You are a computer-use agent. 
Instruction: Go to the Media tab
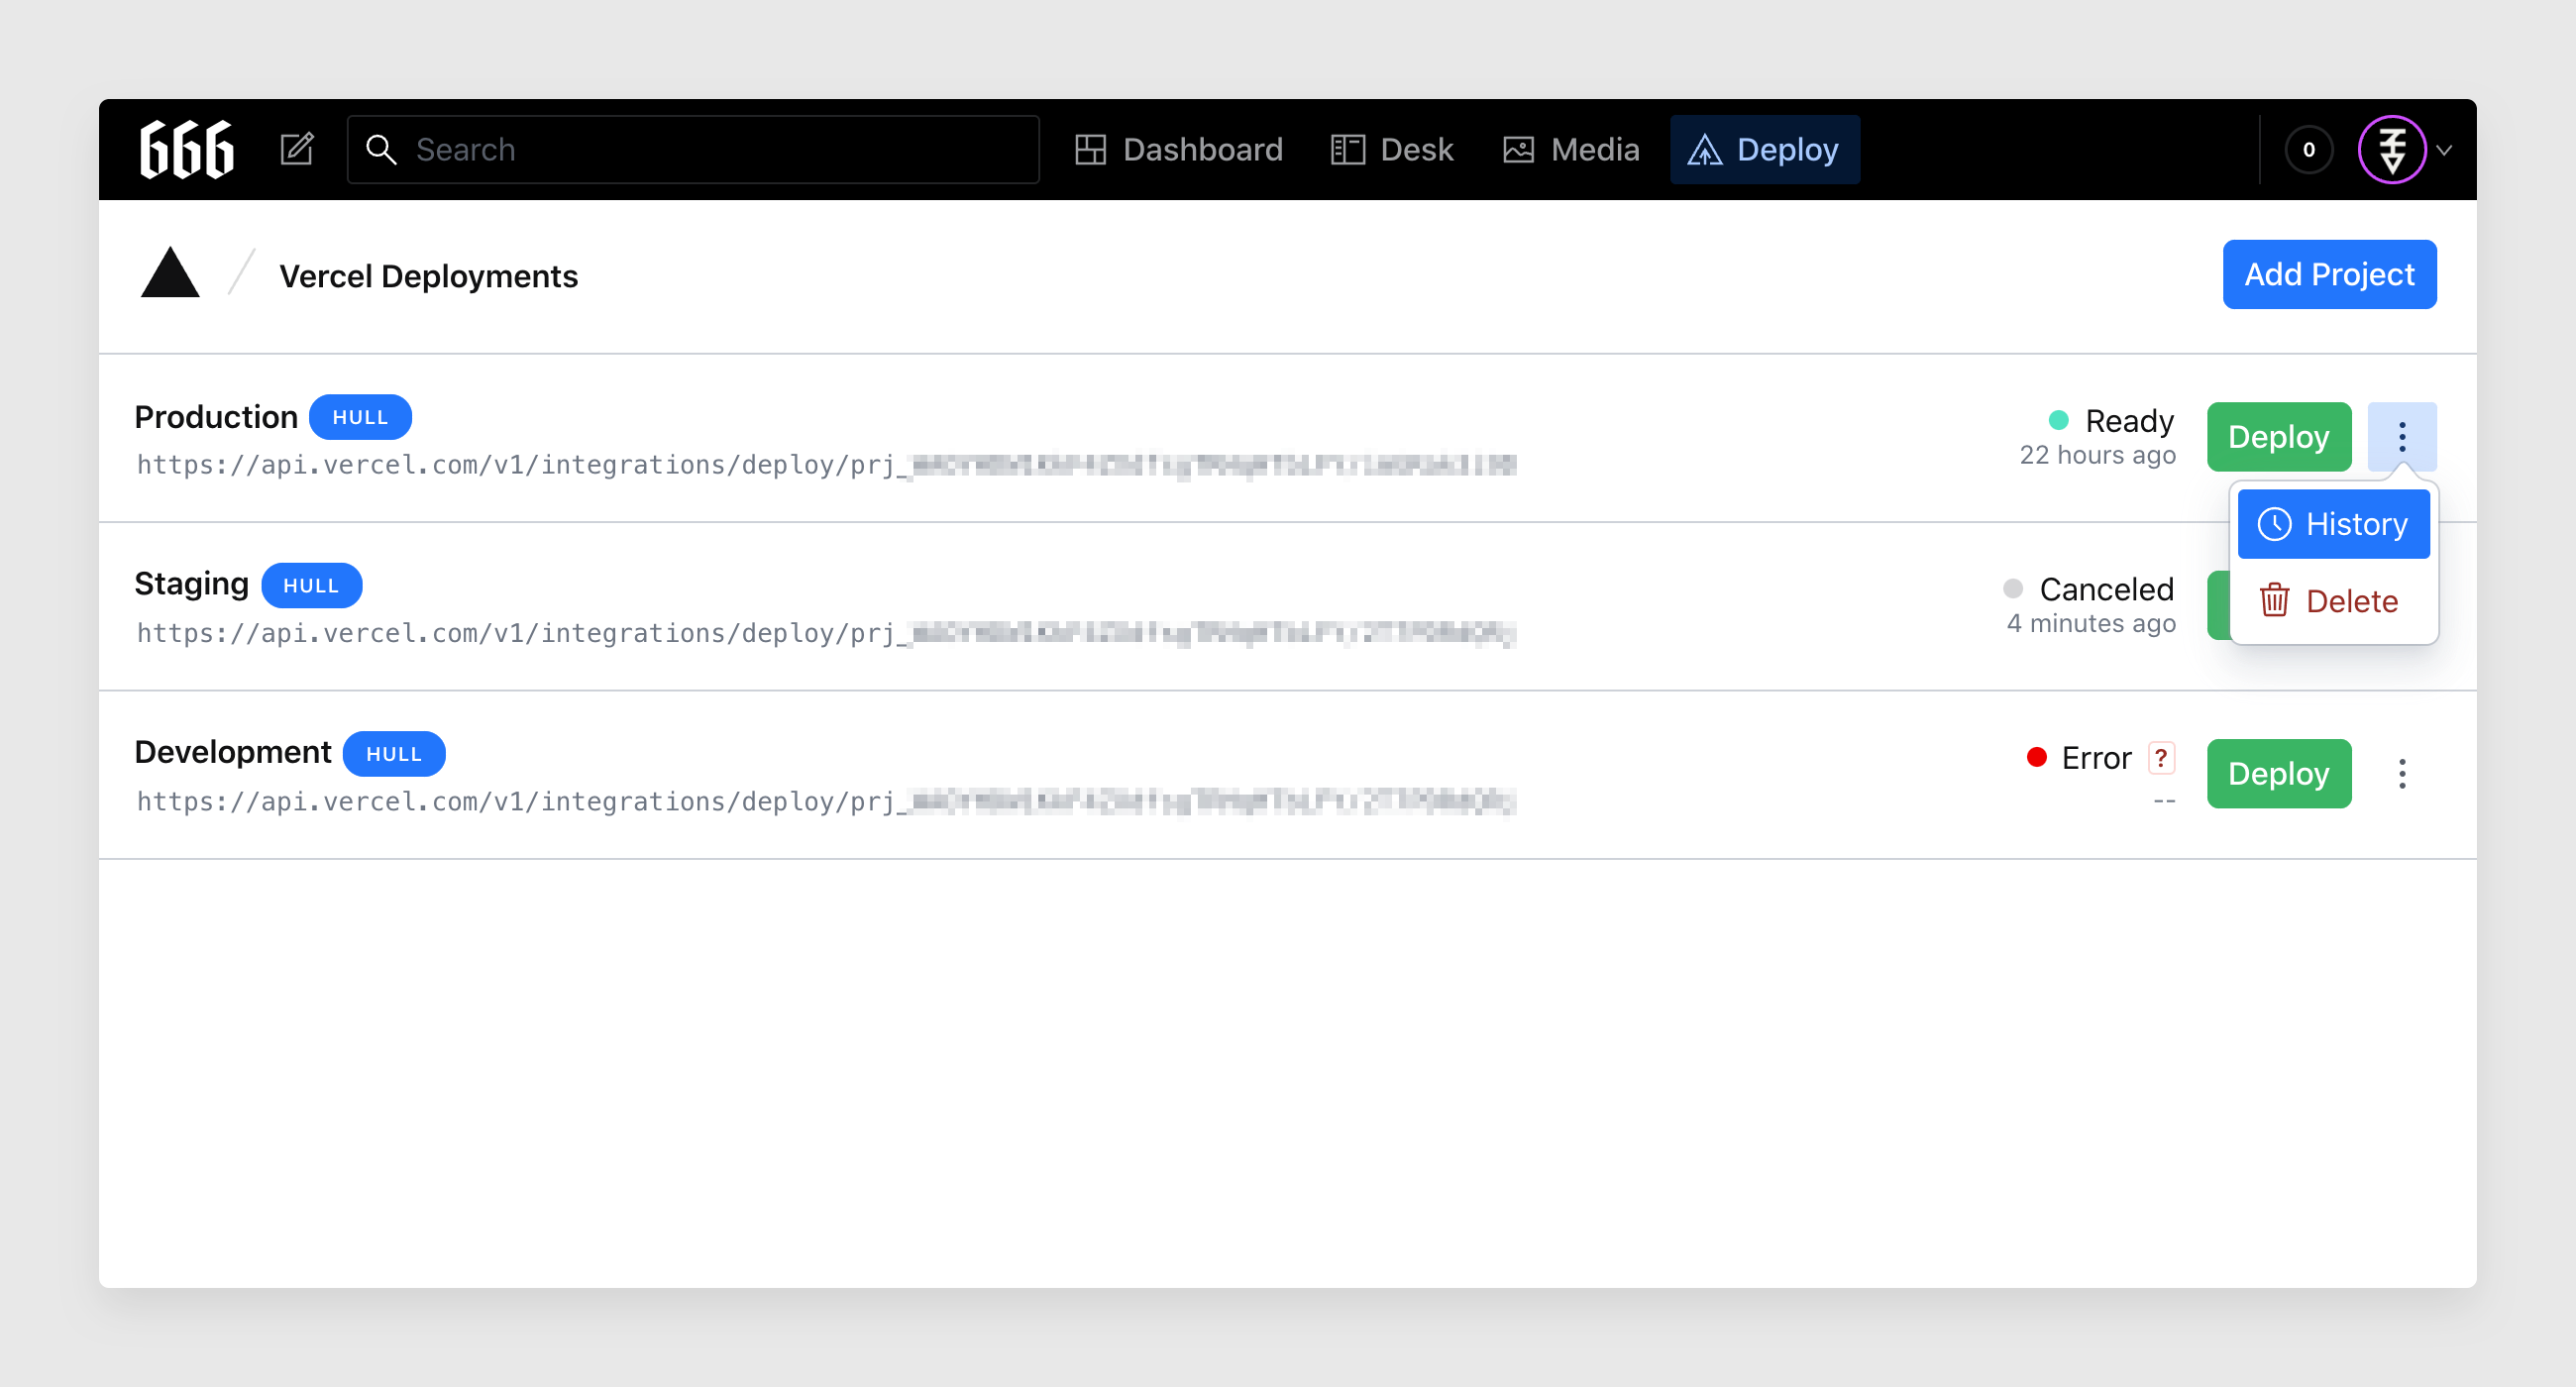click(1571, 150)
